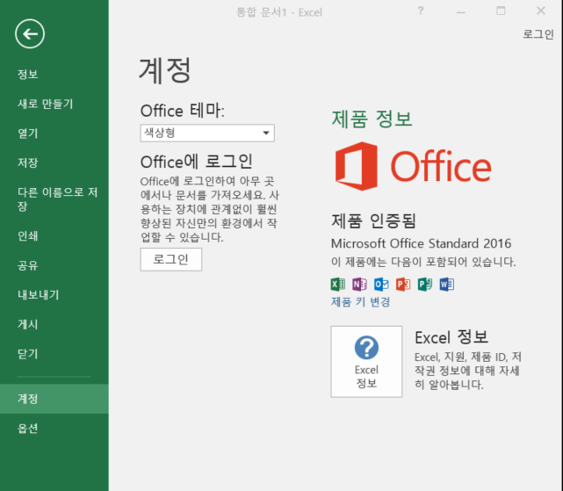Viewport: 563px width, 491px height.
Task: Choose 저장 in the sidebar
Action: (x=54, y=162)
